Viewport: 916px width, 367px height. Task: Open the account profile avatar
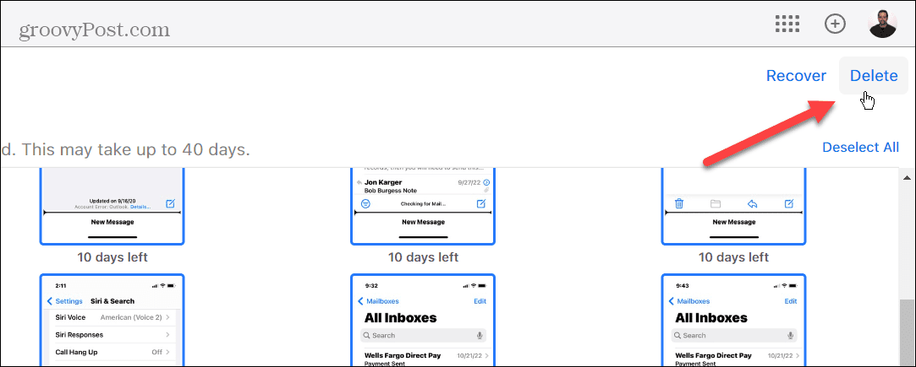pyautogui.click(x=882, y=24)
